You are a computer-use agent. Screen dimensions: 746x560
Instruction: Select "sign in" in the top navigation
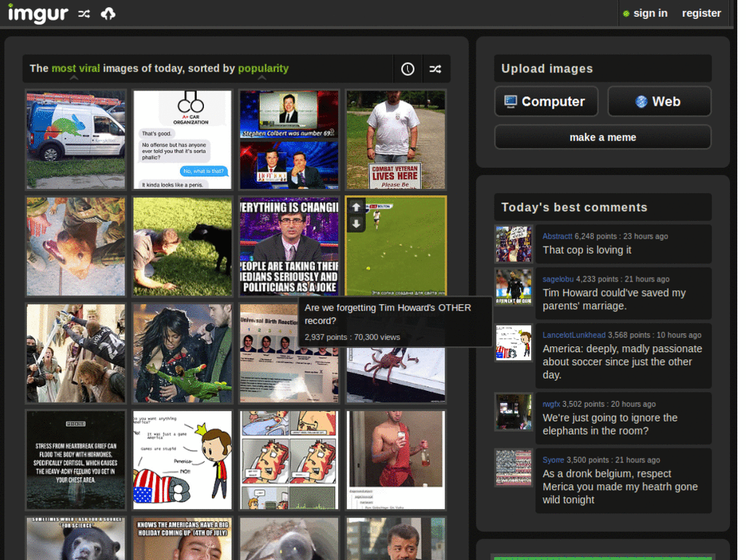650,13
